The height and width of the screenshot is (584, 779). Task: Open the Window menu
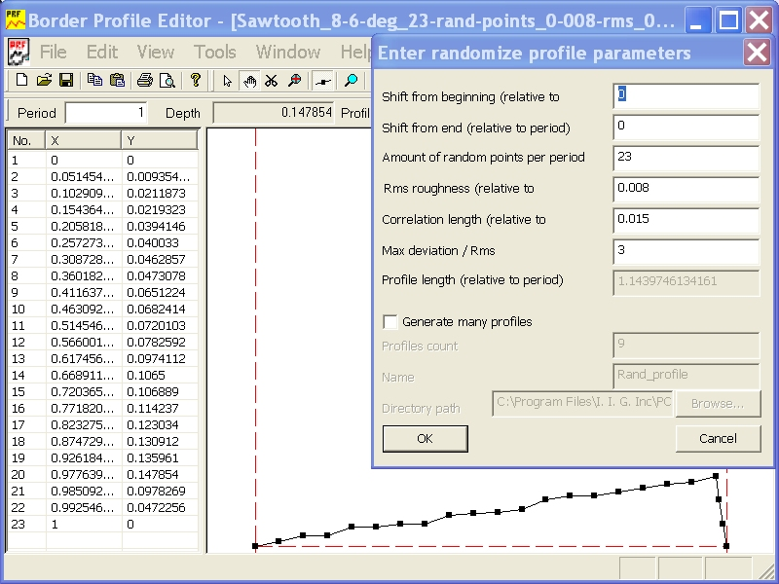pyautogui.click(x=288, y=52)
